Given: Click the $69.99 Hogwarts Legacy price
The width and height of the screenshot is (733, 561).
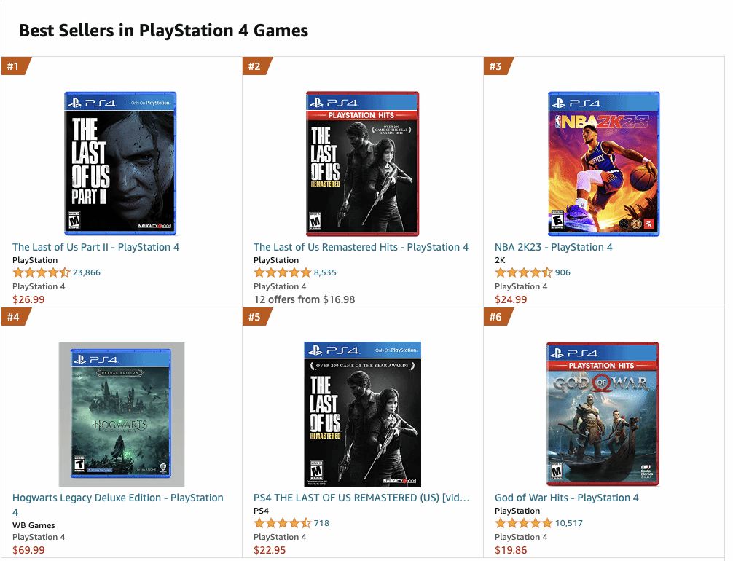Looking at the screenshot, I should pyautogui.click(x=28, y=550).
